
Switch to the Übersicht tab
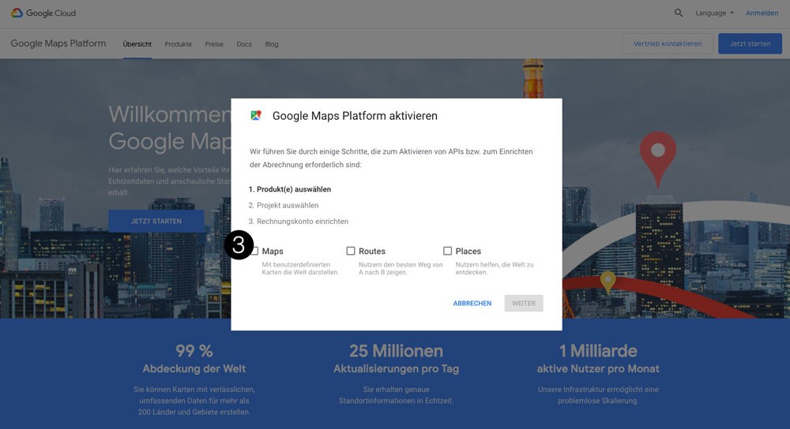(x=137, y=44)
